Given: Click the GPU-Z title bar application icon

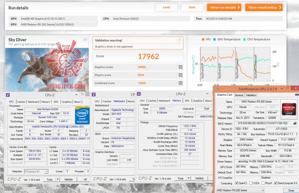Looking at the screenshot, I should click(217, 89).
